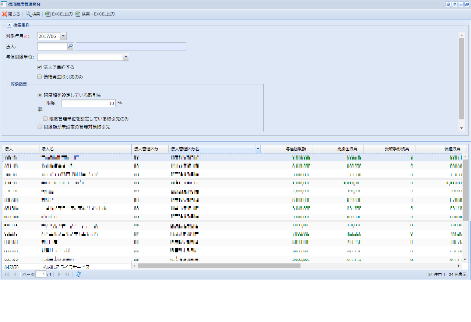Click the 限度率 percent input field
Image resolution: width=471 pixels, height=322 pixels.
[x=88, y=103]
